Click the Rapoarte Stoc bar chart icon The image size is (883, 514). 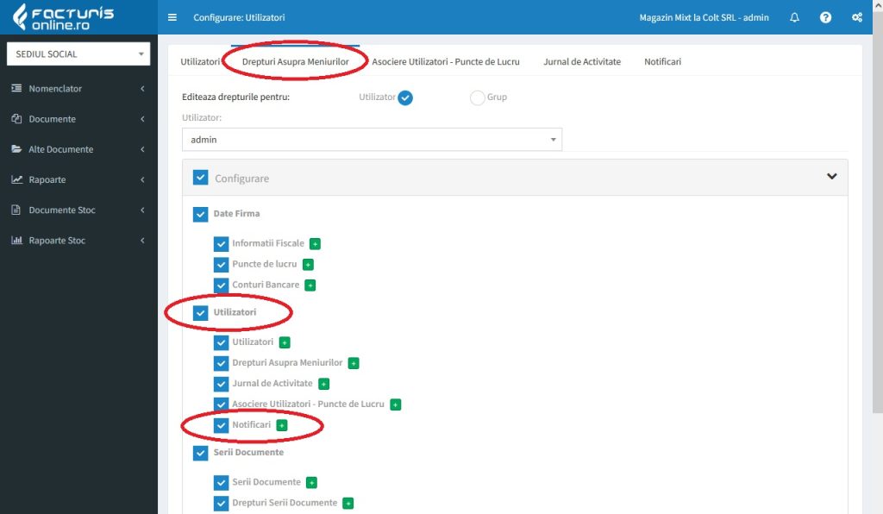point(17,241)
